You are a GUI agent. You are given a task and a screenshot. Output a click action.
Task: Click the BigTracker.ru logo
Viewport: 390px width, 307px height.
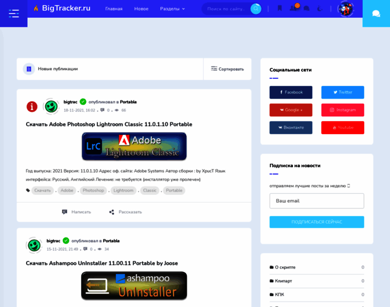click(x=62, y=8)
